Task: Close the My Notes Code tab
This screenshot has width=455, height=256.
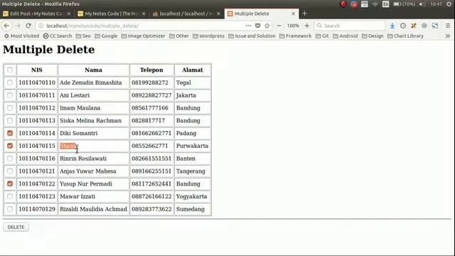Action: 144,14
